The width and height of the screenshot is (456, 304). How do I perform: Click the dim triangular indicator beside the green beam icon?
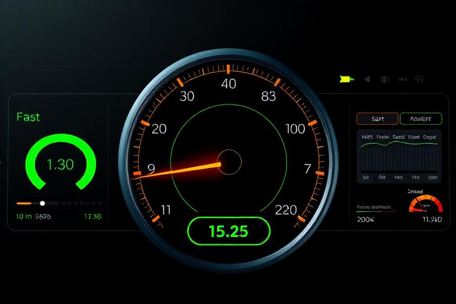click(x=368, y=79)
